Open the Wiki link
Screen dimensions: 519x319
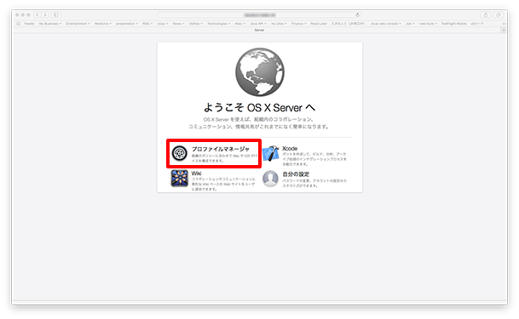(196, 174)
